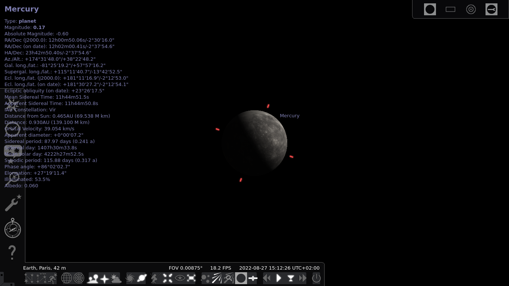Toggle ocular view circle button

click(430, 9)
